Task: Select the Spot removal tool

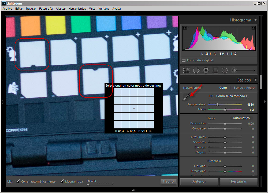Action: 196,70
